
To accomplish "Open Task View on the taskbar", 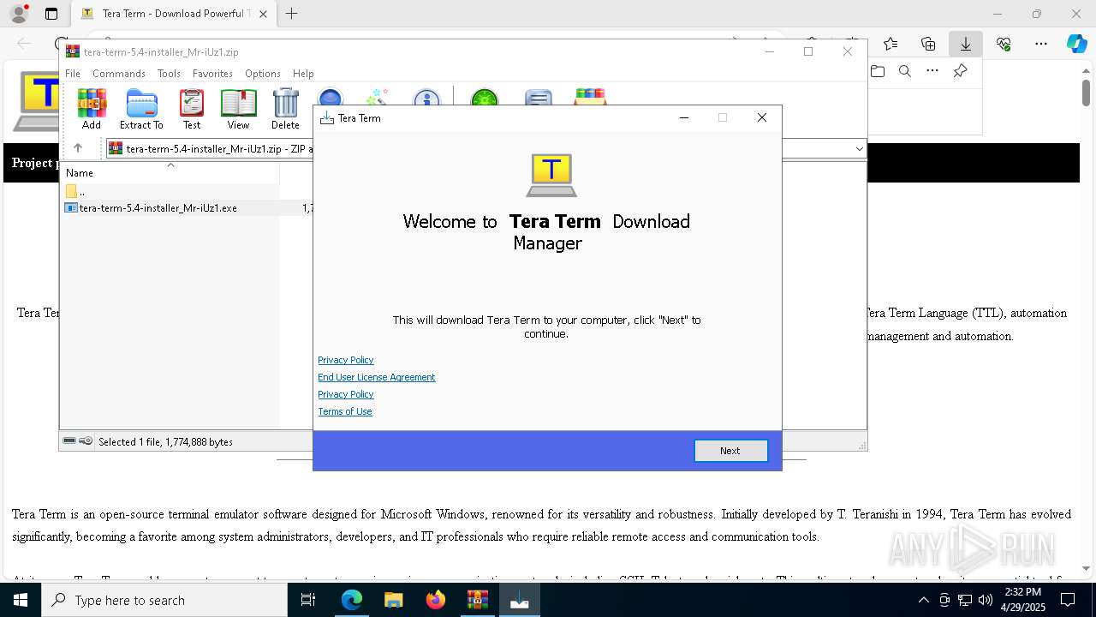I will click(x=308, y=600).
